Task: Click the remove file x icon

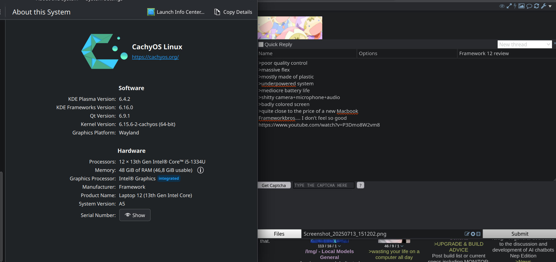Action: click(x=473, y=234)
